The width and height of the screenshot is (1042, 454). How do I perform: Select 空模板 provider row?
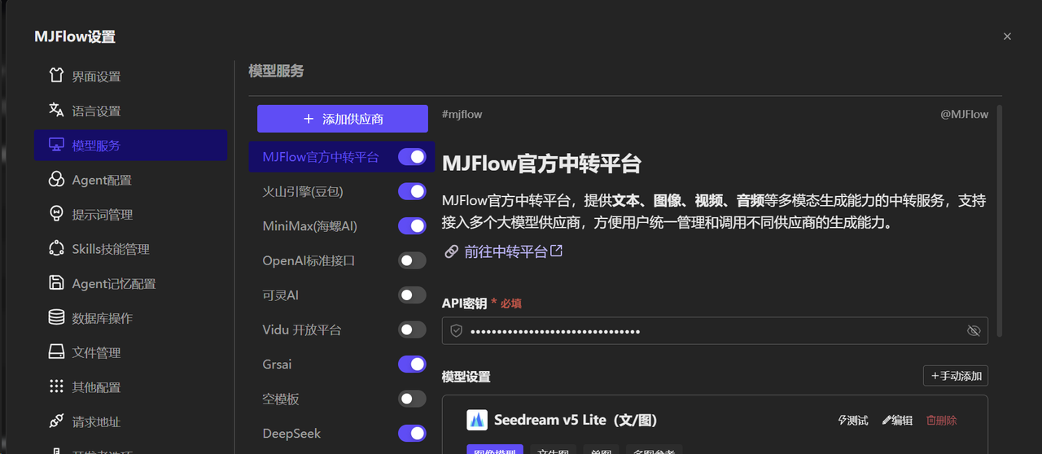(x=342, y=399)
